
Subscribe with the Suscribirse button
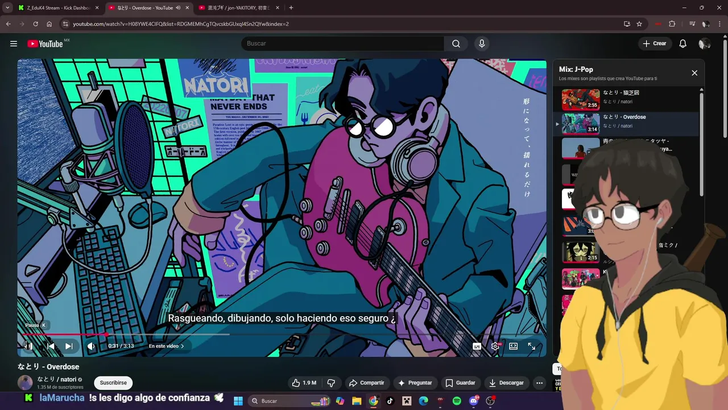click(113, 383)
